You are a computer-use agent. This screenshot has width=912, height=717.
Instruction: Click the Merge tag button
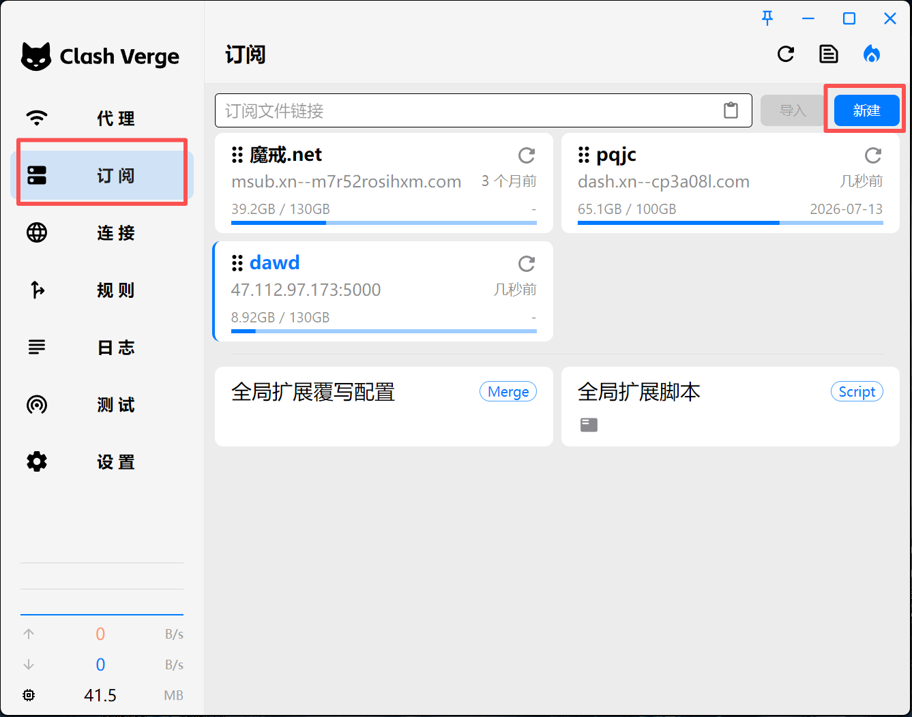tap(508, 392)
